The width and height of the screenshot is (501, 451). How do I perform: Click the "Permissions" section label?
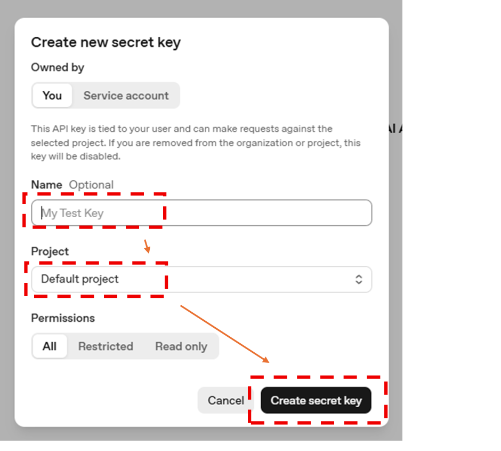coord(63,318)
